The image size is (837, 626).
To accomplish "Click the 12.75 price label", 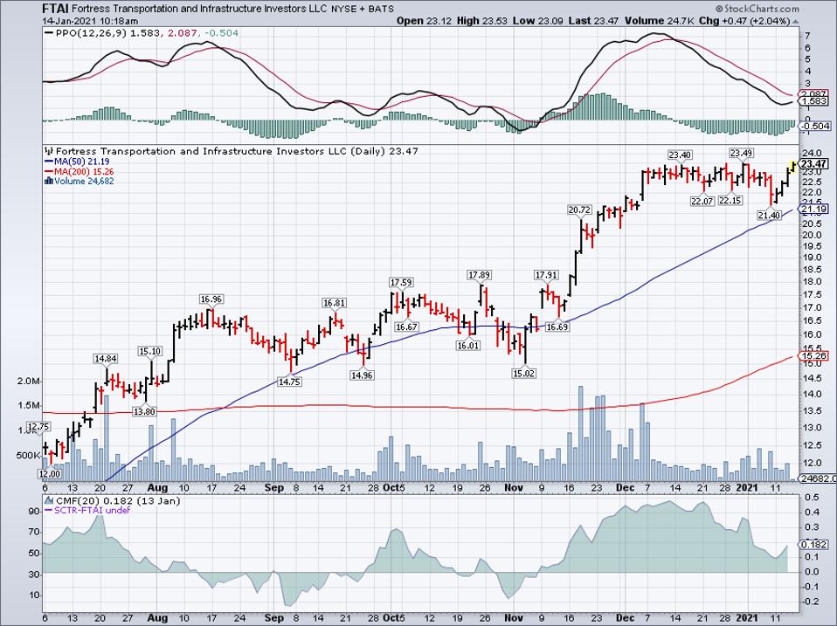I will (x=38, y=427).
